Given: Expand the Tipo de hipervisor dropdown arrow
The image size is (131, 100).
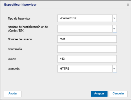Looking at the screenshot, I should pos(114,18).
